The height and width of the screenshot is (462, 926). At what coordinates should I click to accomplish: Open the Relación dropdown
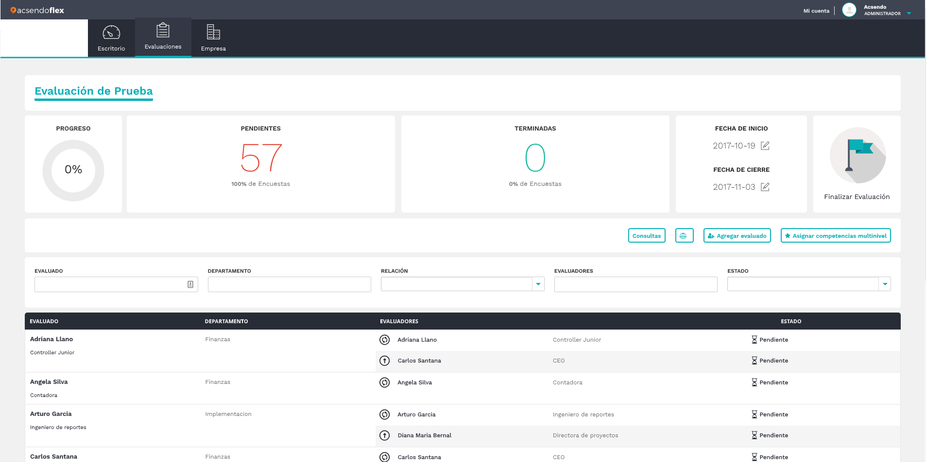463,284
